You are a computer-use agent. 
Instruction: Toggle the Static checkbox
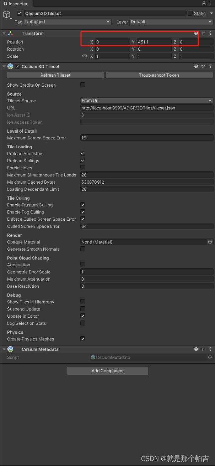[190, 13]
